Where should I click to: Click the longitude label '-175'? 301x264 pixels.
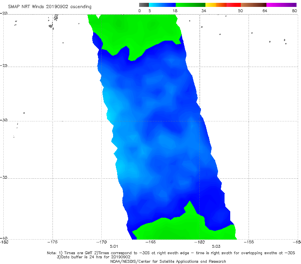click(52, 242)
